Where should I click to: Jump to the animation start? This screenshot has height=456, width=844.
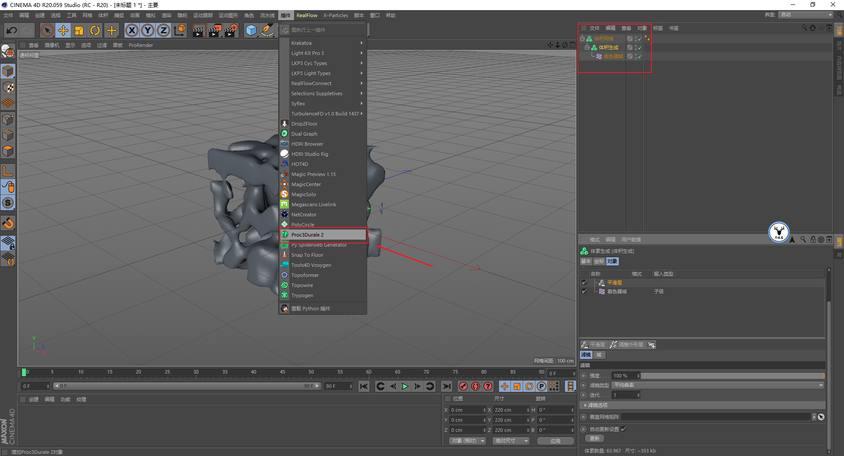point(364,386)
